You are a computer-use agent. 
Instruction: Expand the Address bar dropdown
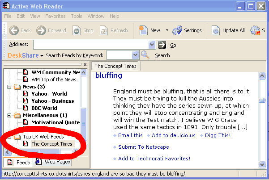[152, 45]
